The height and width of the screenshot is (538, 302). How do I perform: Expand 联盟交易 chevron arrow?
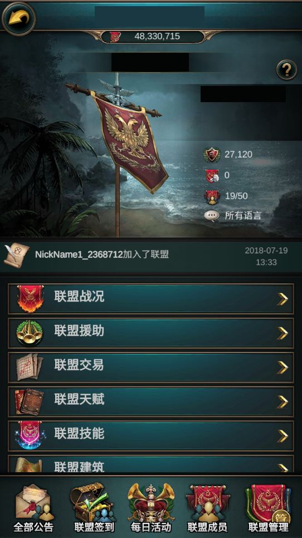point(282,367)
